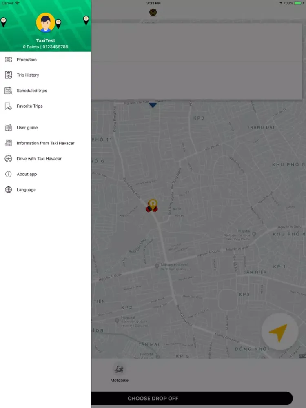This screenshot has width=306, height=408.
Task: Tap the blue marker near Nguyen Van Tien
Action: [153, 105]
